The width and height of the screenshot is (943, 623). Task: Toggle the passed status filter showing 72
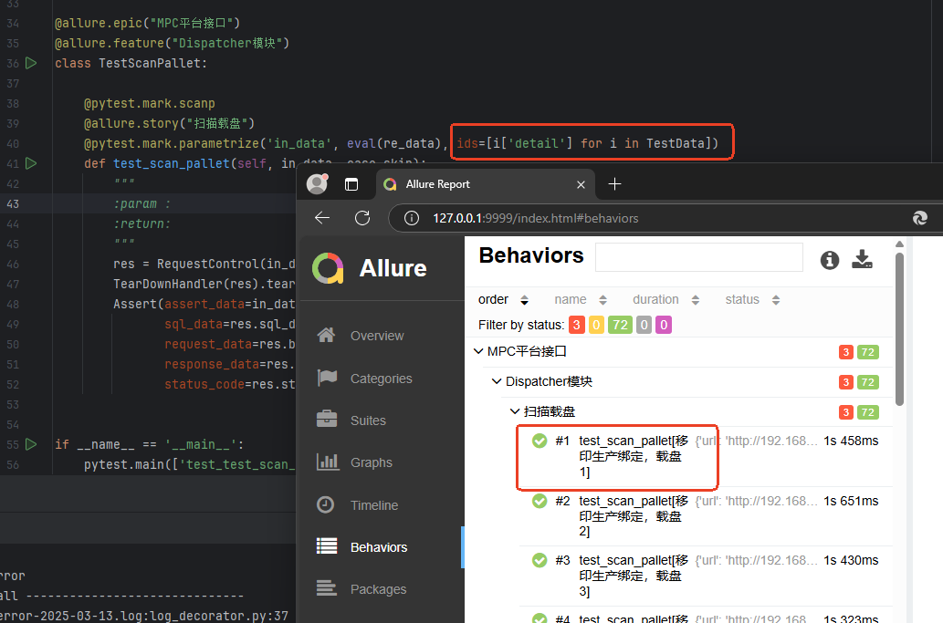(620, 325)
